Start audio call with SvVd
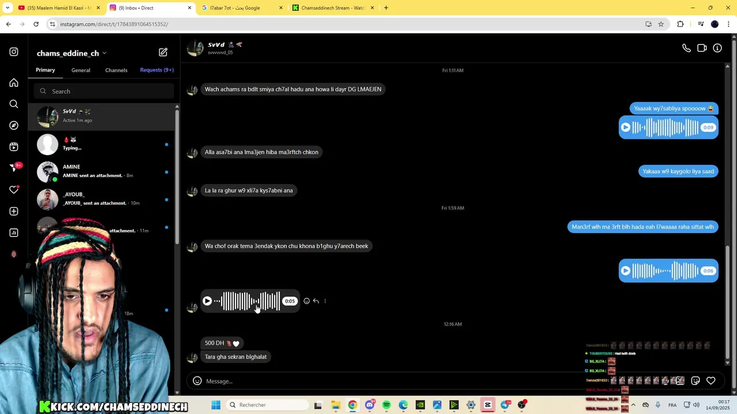 pyautogui.click(x=686, y=48)
